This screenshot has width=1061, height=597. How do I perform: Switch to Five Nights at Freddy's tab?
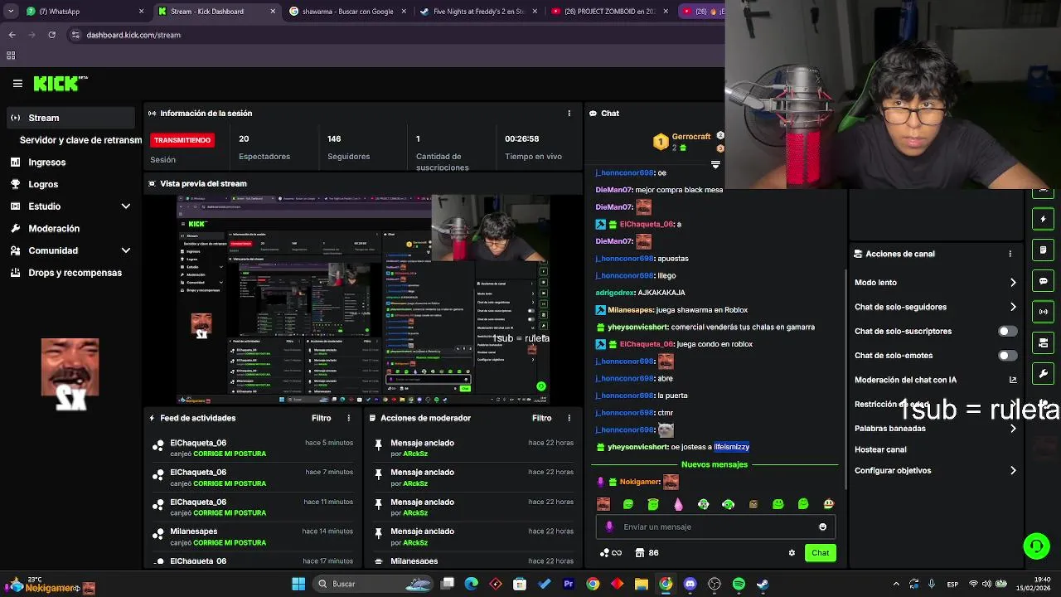478,12
